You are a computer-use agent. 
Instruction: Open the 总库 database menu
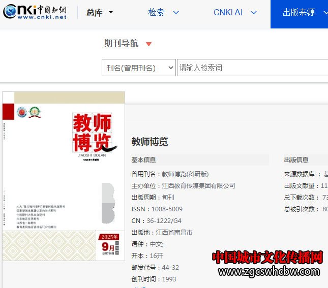(95, 13)
